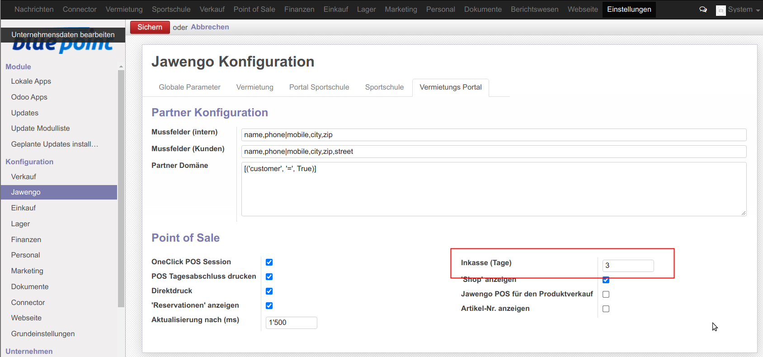Image resolution: width=763 pixels, height=357 pixels.
Task: Open Grundeinstellungen in sidebar
Action: pyautogui.click(x=43, y=334)
